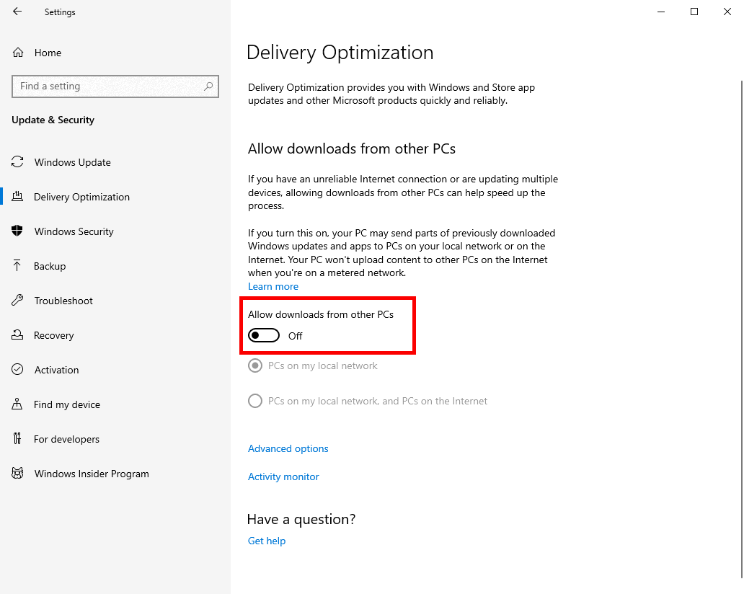Image resolution: width=744 pixels, height=594 pixels.
Task: Click the Recovery icon in sidebar
Action: click(17, 335)
